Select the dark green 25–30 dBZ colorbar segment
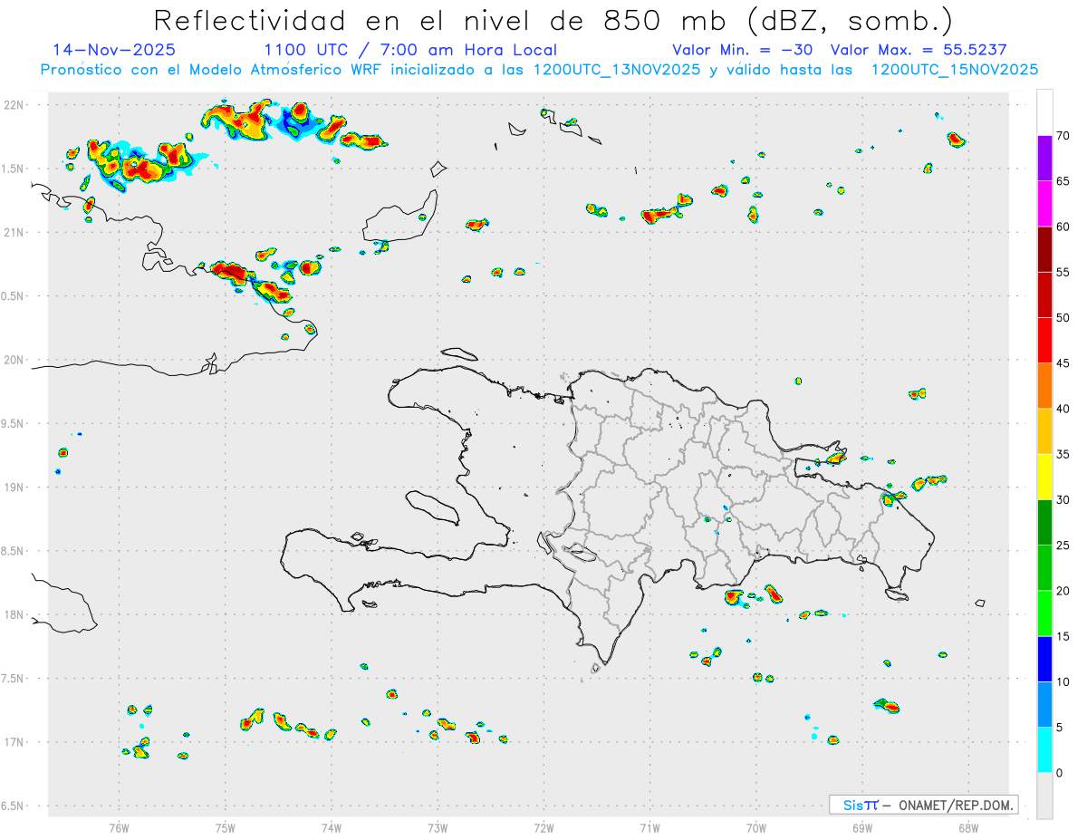Screen dimensions: 1087x840 (x=1044, y=523)
